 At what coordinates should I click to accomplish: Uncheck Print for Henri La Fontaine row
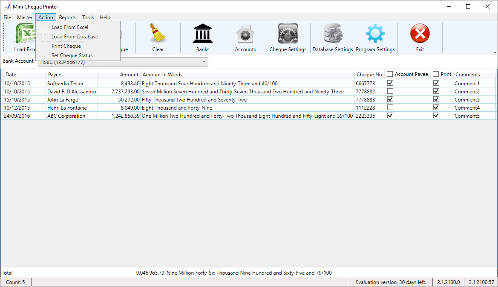[436, 107]
